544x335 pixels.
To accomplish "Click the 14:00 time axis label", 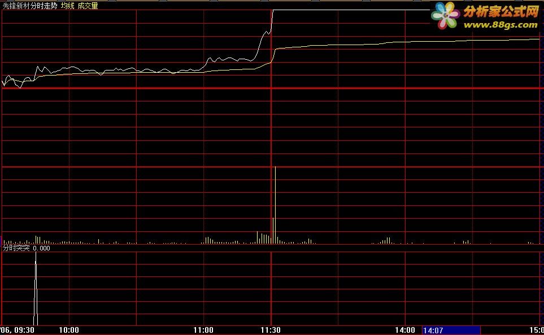I will tap(405, 330).
